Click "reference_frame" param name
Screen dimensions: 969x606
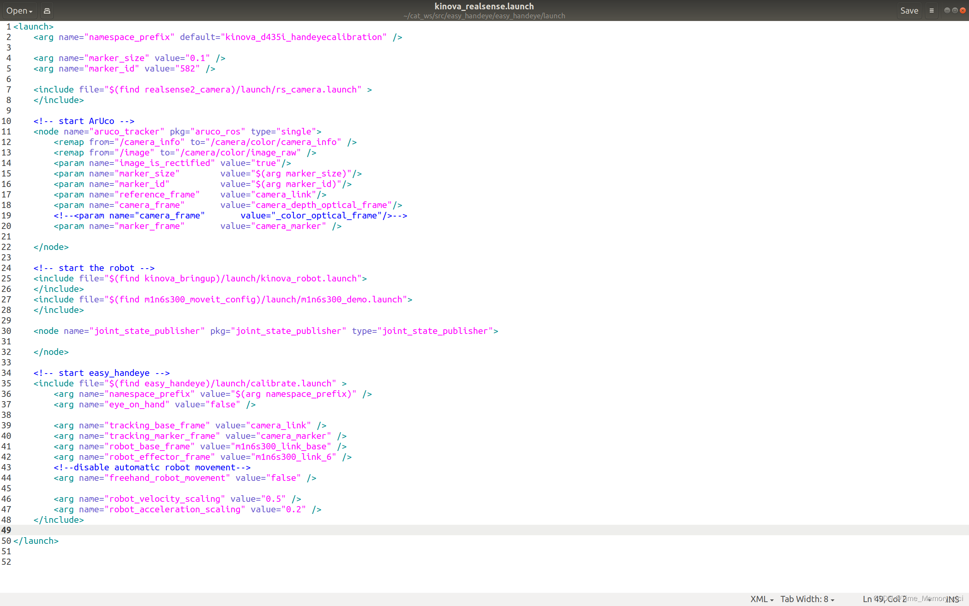point(157,194)
